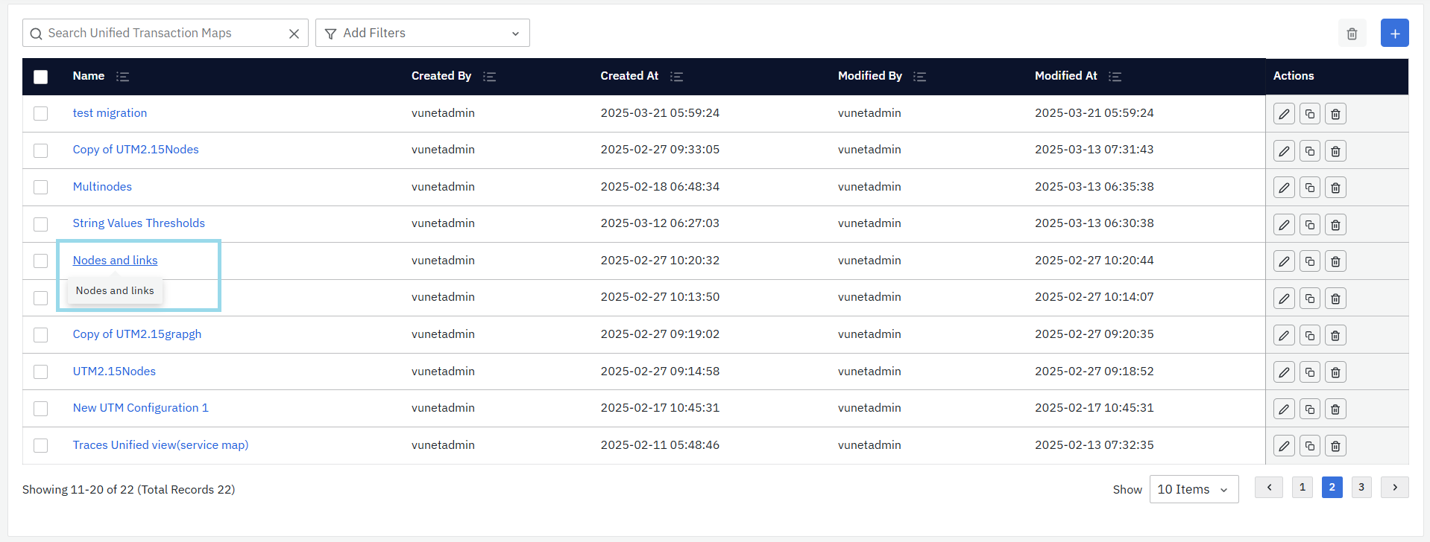Clear the search box with X icon
This screenshot has width=1430, height=542.
[294, 34]
